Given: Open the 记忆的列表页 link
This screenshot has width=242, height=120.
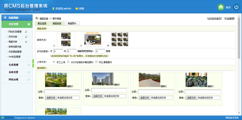Looking at the screenshot, I should pyautogui.click(x=215, y=18).
